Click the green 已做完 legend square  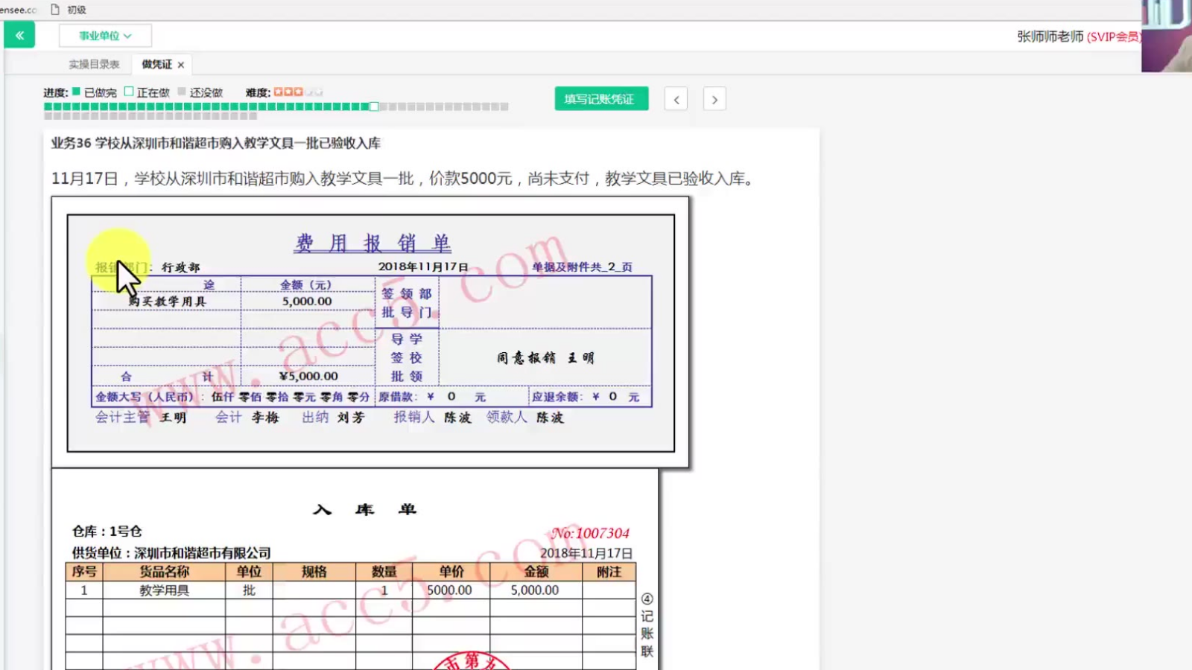tap(76, 92)
